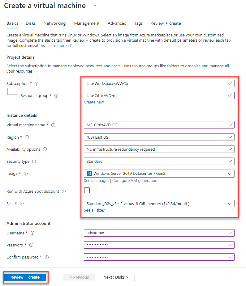Screen dimensions: 246x286
Task: Follow the See all images link
Action: (x=97, y=180)
